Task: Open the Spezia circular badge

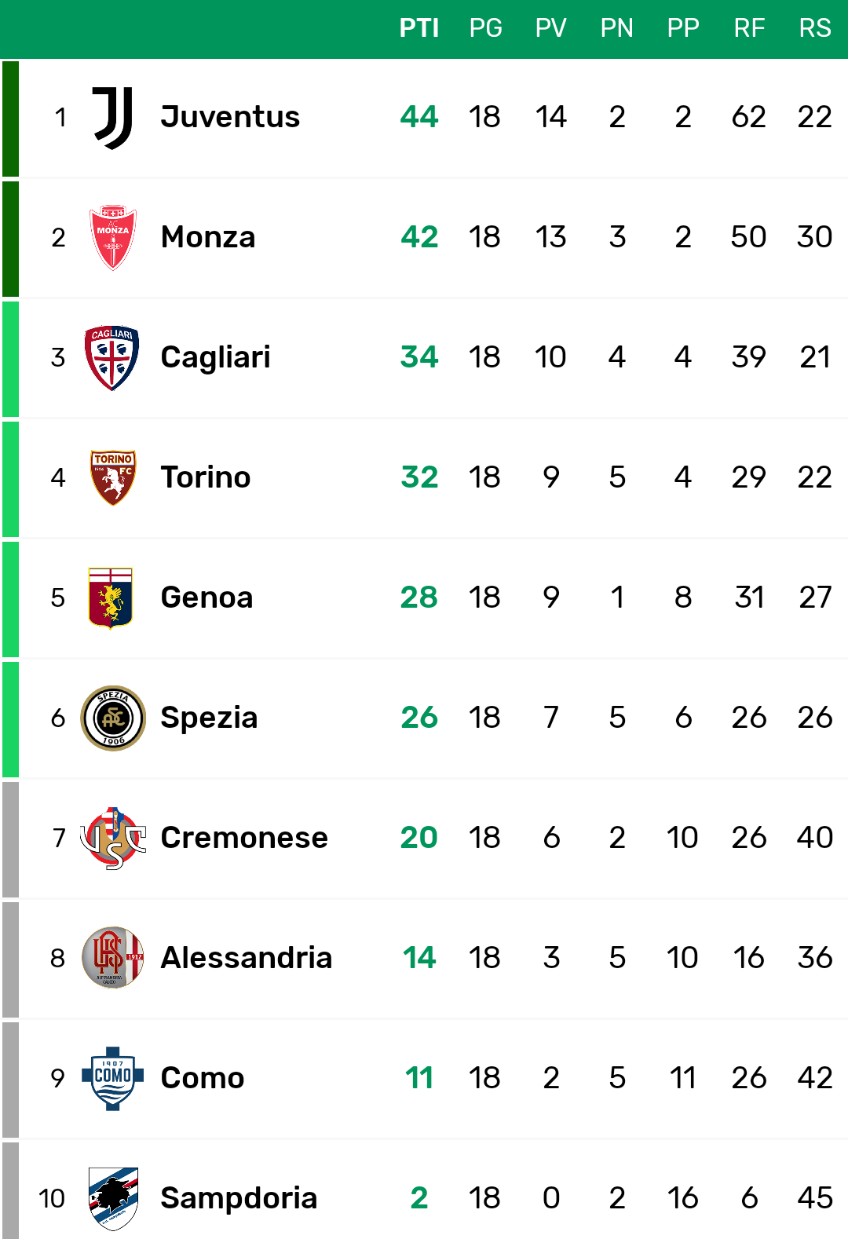Action: tap(113, 718)
